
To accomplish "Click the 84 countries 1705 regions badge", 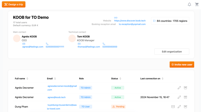I will pos(170,21).
